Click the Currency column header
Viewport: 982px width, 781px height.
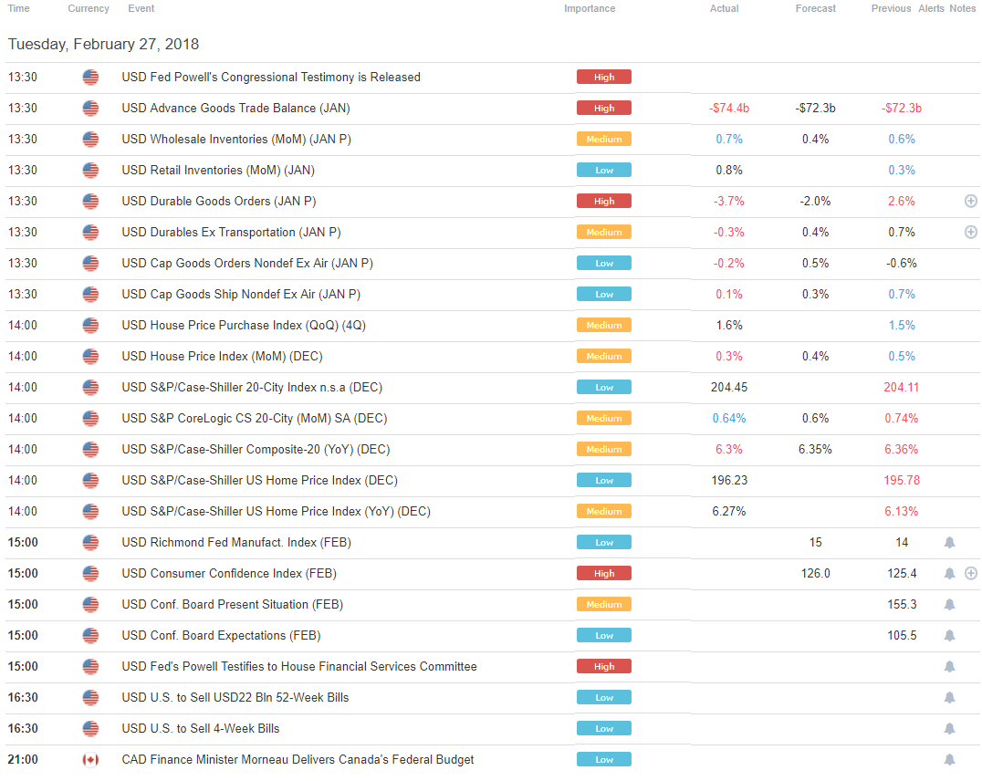pyautogui.click(x=88, y=8)
